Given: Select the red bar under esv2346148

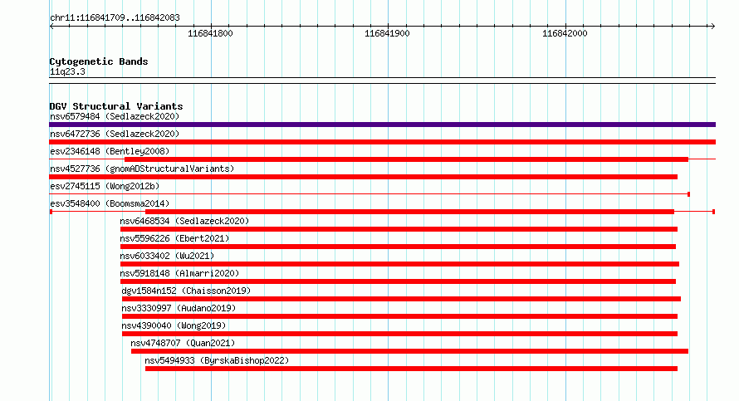Looking at the screenshot, I should (406, 159).
